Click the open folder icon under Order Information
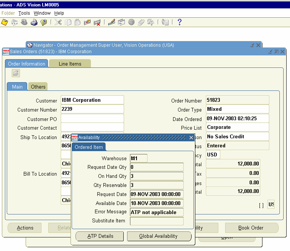290x251 pixels. click(16, 73)
